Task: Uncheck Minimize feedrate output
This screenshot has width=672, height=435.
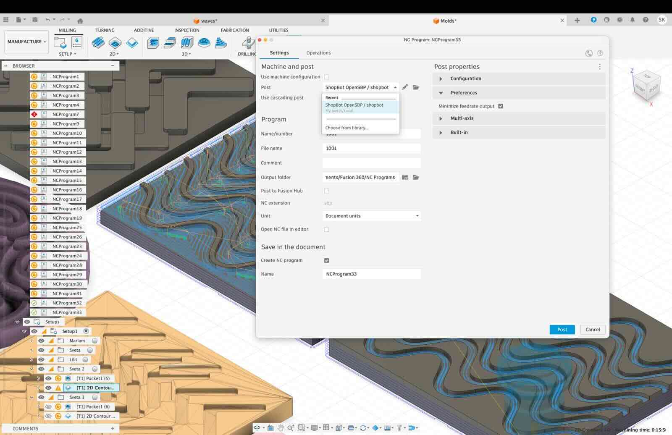Action: (501, 106)
